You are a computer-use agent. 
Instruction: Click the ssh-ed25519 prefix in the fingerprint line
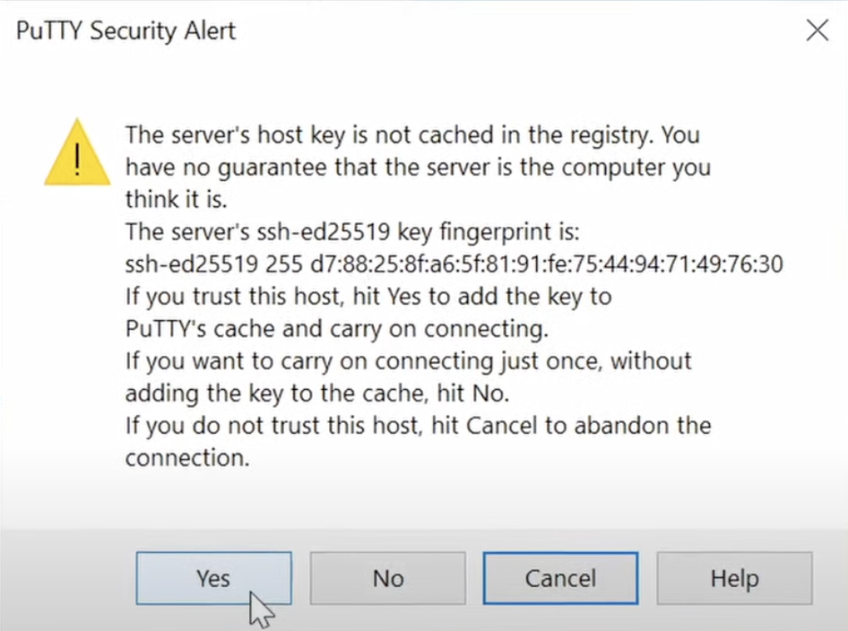click(192, 264)
